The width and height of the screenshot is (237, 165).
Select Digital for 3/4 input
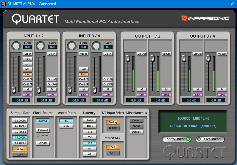coord(113,128)
